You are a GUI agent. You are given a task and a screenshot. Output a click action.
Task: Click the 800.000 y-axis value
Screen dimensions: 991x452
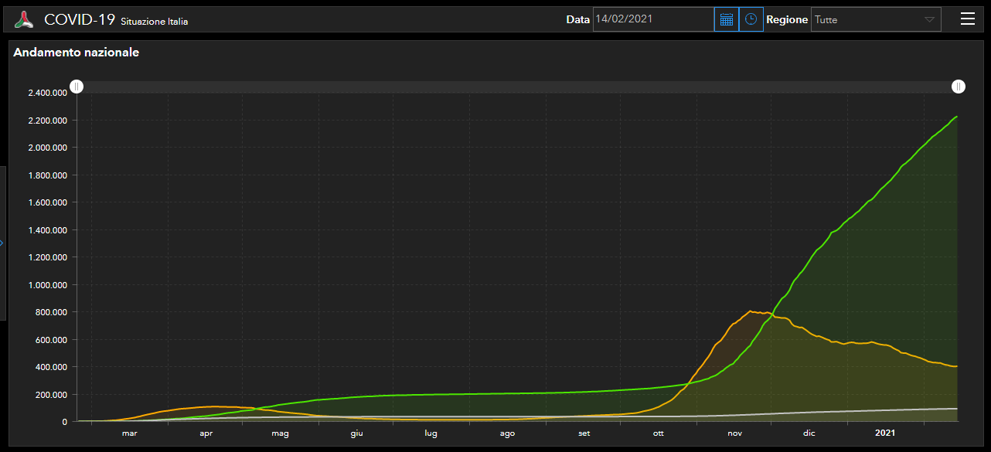point(51,312)
